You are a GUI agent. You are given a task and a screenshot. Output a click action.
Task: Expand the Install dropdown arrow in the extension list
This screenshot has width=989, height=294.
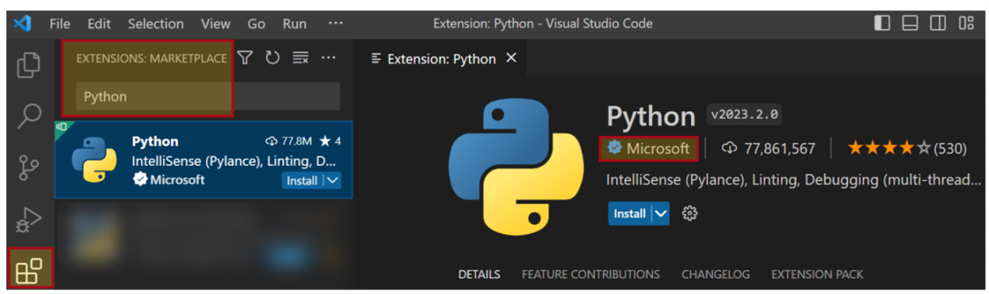pyautogui.click(x=332, y=180)
